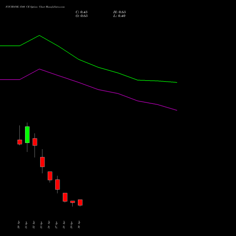Viewport: 236px width, 236px height.
Task: Click the 23 Apr date label
Action: [x=41, y=225]
